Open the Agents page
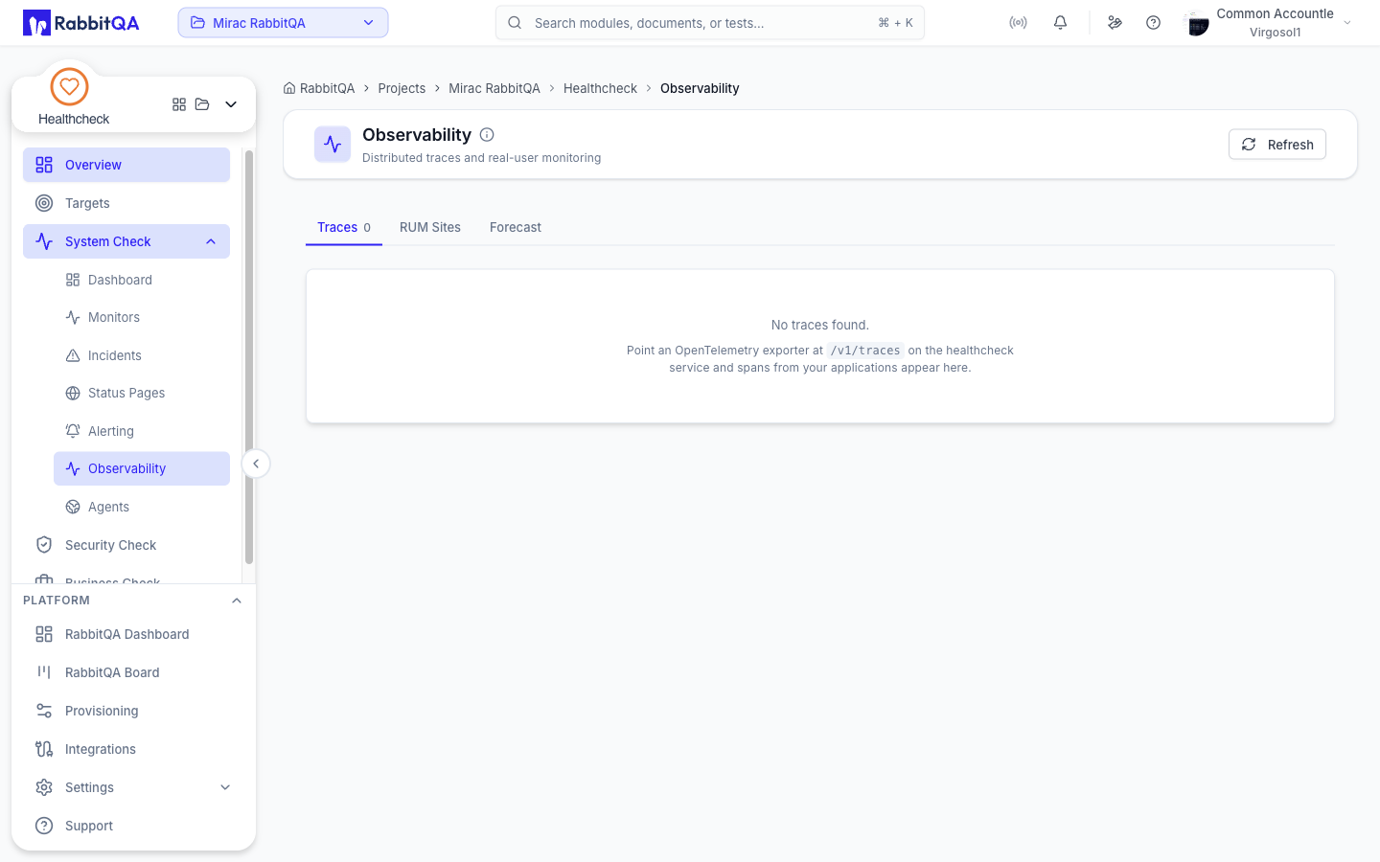The width and height of the screenshot is (1380, 862). point(142,507)
